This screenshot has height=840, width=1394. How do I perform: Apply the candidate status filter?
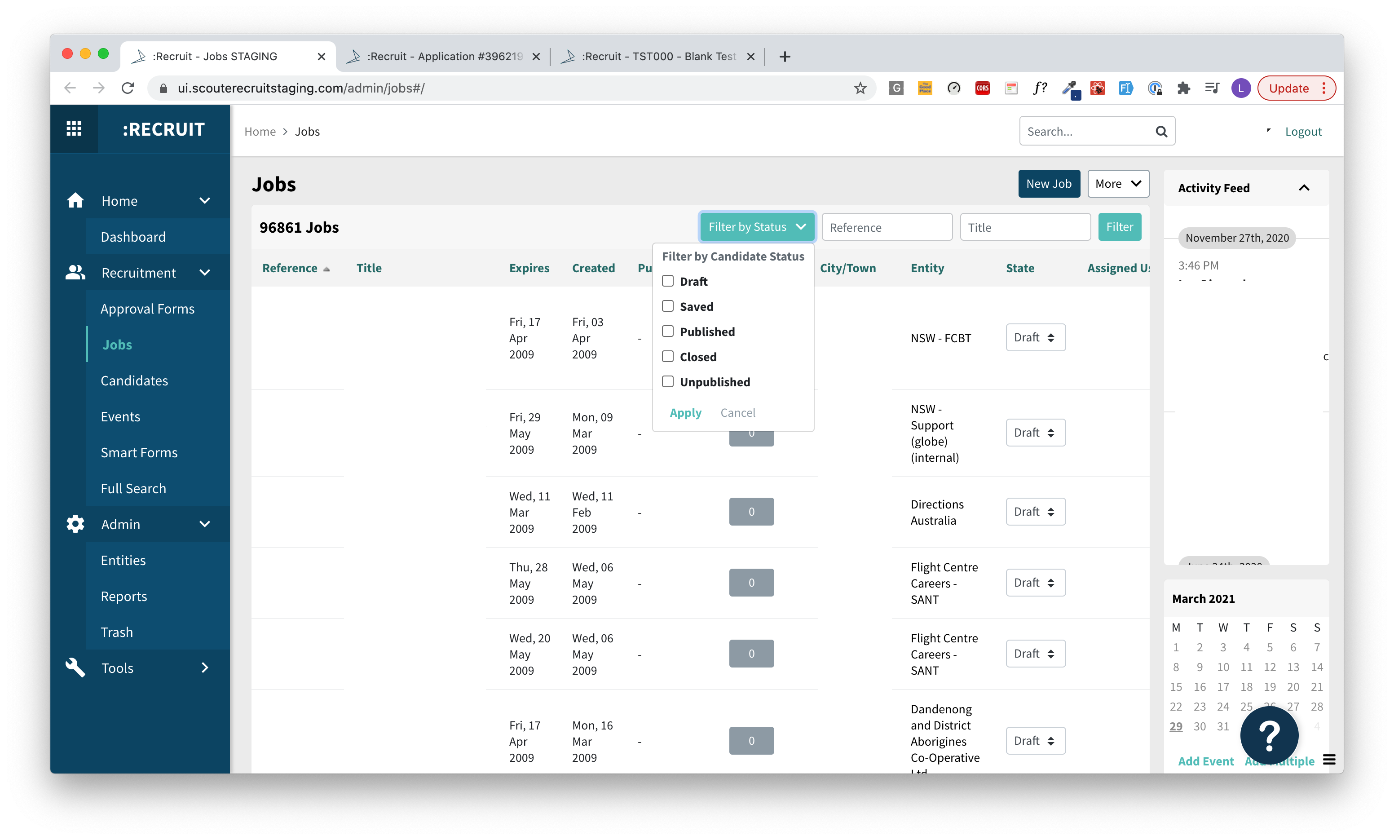point(685,413)
